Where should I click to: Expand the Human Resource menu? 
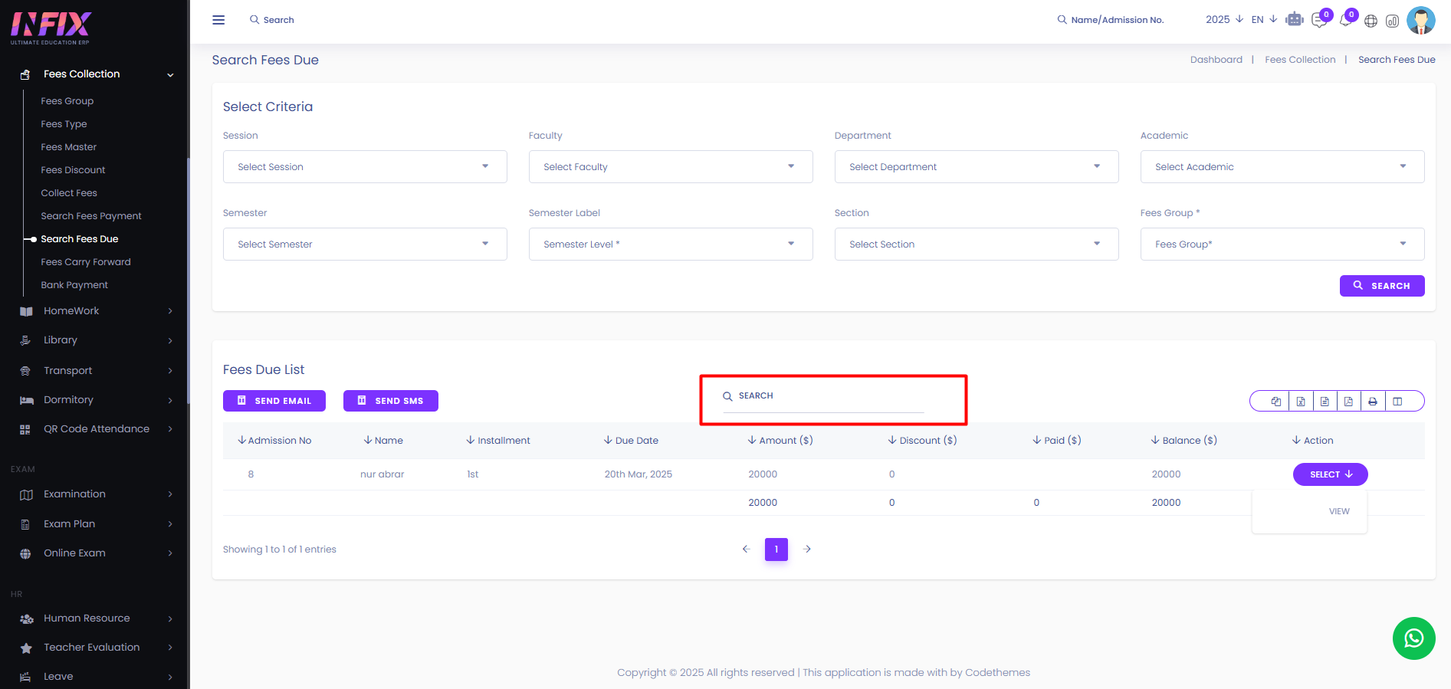coord(95,618)
